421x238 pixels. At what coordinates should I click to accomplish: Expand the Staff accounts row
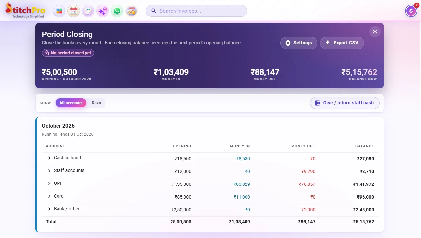pos(49,171)
